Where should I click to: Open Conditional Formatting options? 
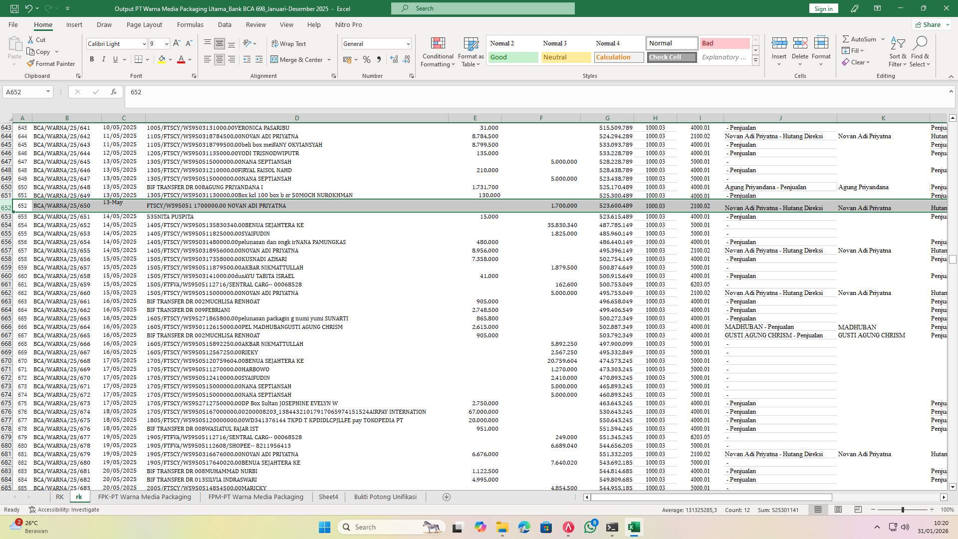tap(438, 51)
